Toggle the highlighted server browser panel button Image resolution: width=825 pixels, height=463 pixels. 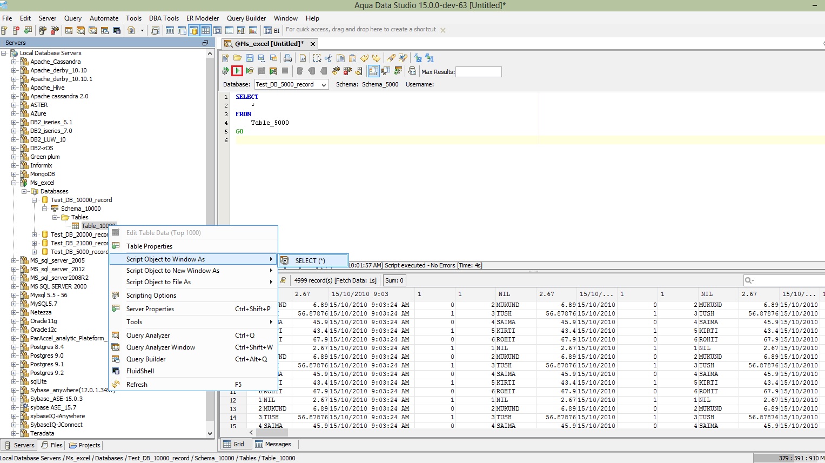coord(193,30)
